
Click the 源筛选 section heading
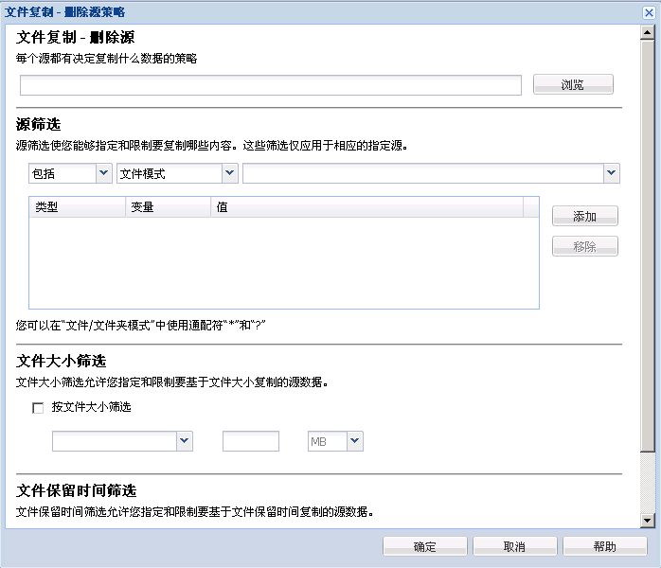39,124
